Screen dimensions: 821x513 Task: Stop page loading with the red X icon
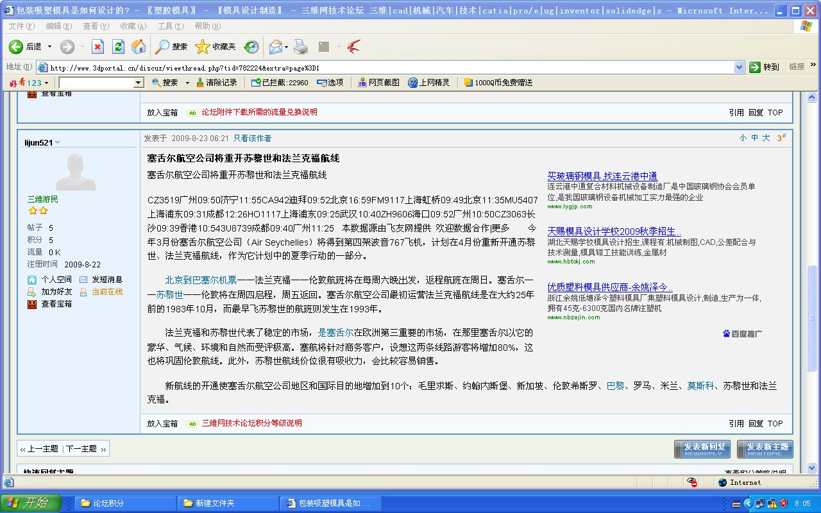click(x=97, y=46)
